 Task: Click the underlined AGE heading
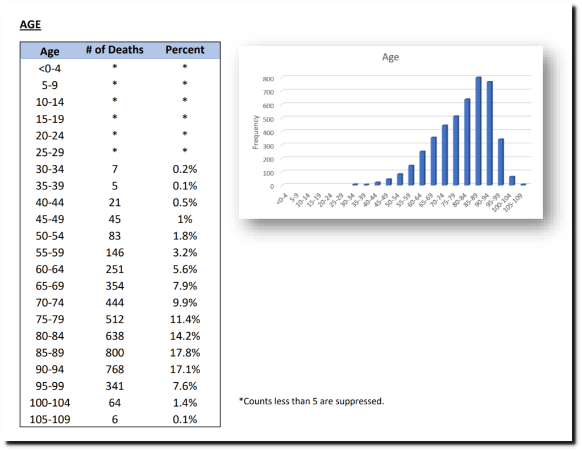click(x=30, y=24)
